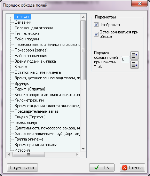Confirm with the OK button

tap(102, 168)
